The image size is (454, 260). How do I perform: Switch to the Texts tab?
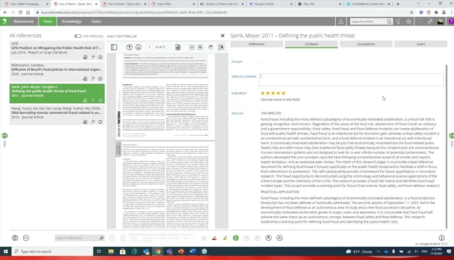coord(48,21)
